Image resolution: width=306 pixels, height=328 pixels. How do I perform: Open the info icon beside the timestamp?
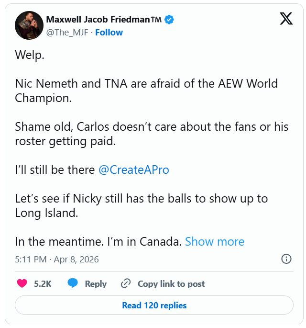click(286, 259)
